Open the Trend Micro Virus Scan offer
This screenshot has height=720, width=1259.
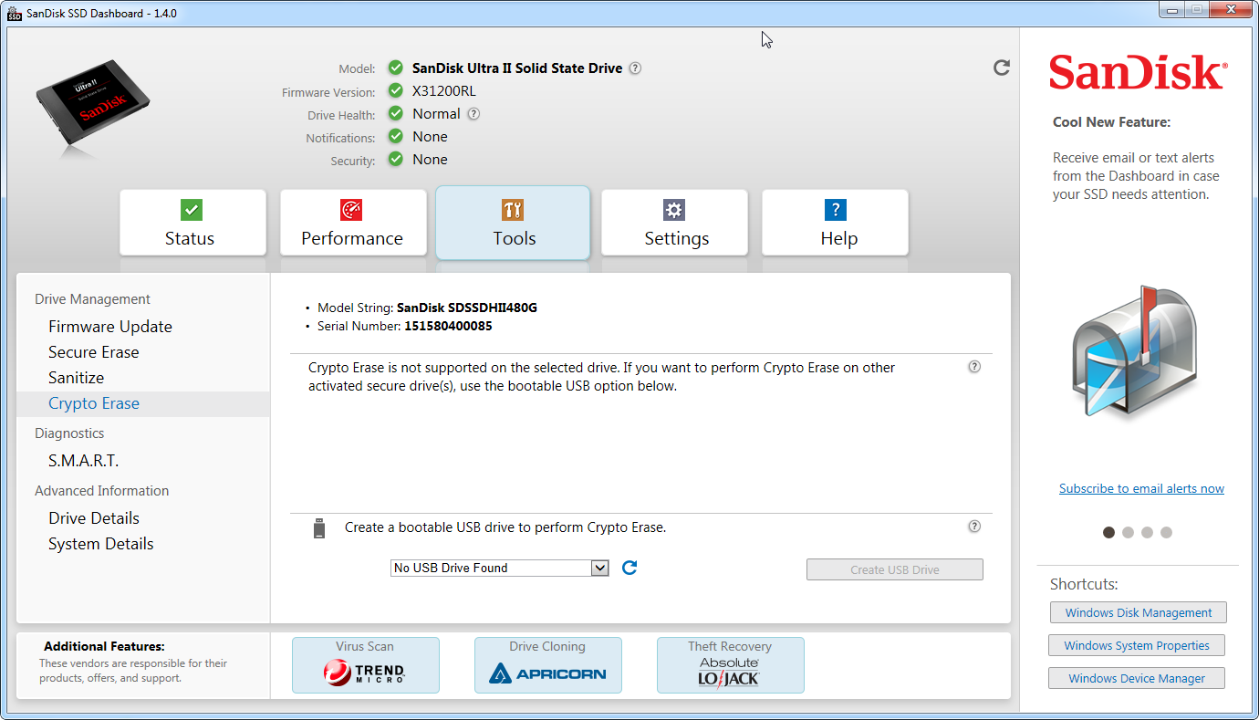(366, 665)
